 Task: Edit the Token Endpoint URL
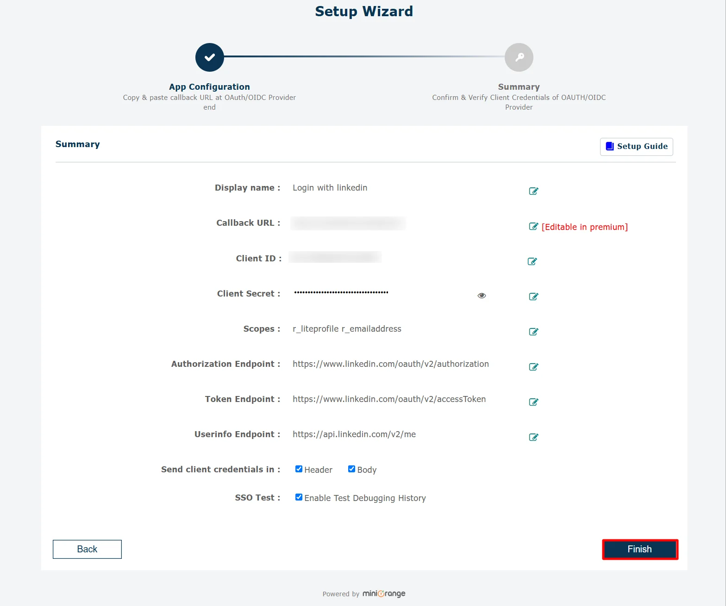(533, 402)
